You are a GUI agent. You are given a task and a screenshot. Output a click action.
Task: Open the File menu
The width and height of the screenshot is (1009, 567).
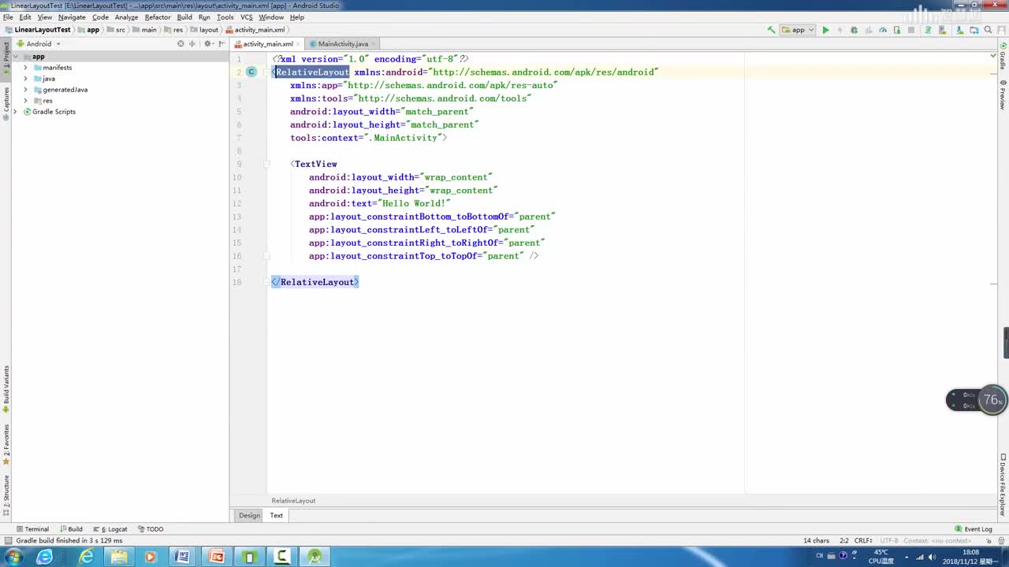[x=8, y=17]
